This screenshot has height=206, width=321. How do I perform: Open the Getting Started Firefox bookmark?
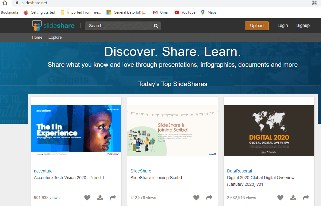(x=39, y=12)
